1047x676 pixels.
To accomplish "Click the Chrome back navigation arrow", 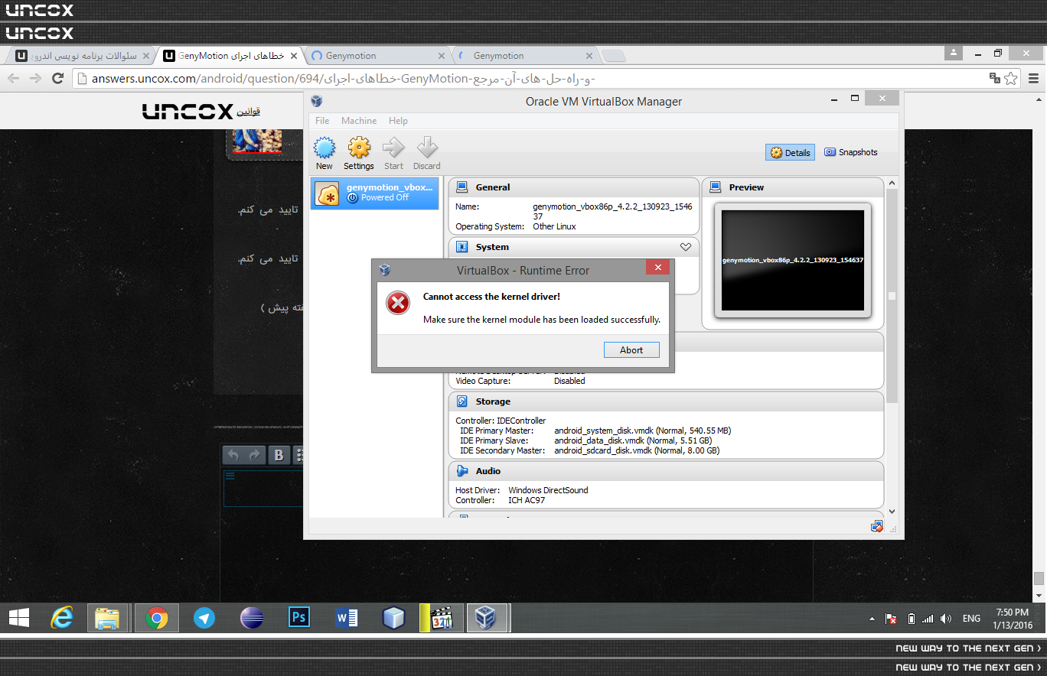I will pyautogui.click(x=14, y=78).
